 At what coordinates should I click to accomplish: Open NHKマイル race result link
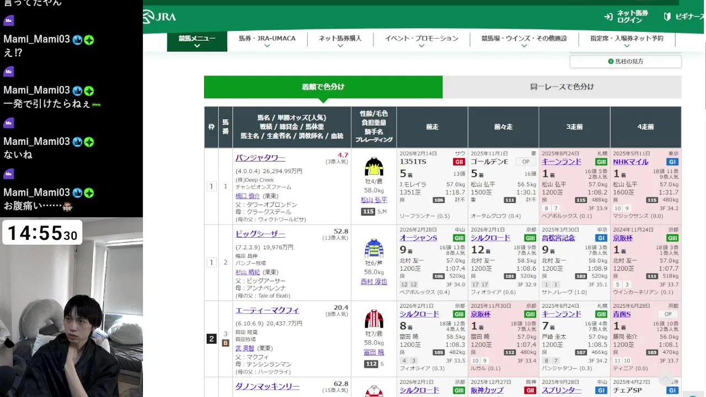tap(631, 162)
